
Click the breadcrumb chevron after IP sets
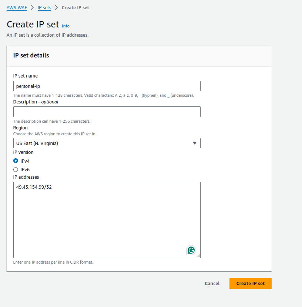[x=56, y=7]
